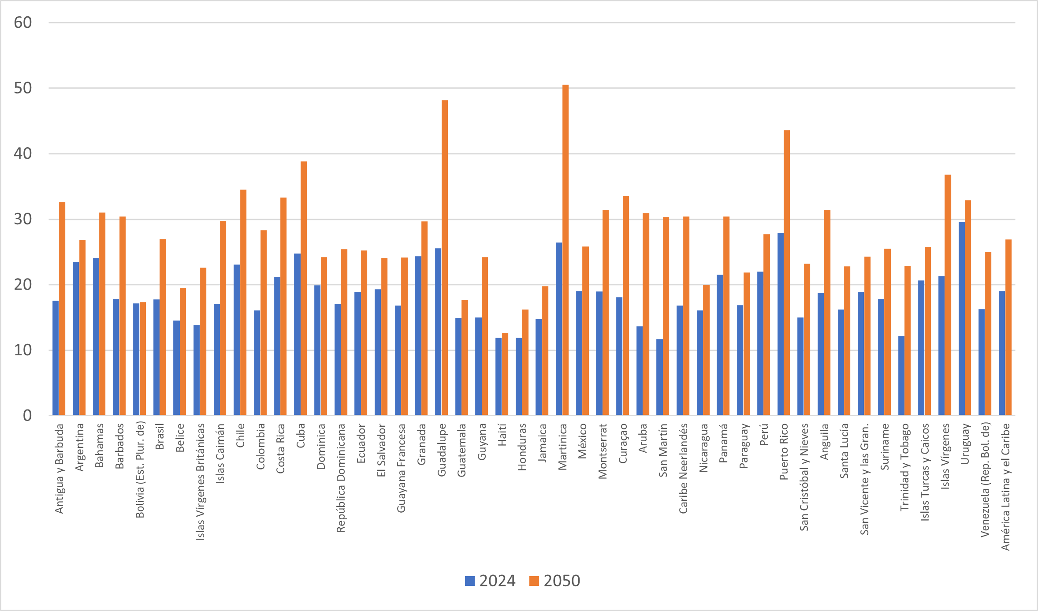Click the Puerto Rico orange 2050 bar
1038x611 pixels.
coord(787,272)
